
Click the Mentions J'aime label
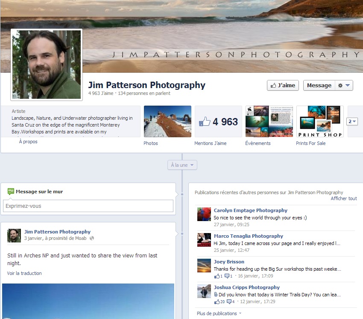211,143
